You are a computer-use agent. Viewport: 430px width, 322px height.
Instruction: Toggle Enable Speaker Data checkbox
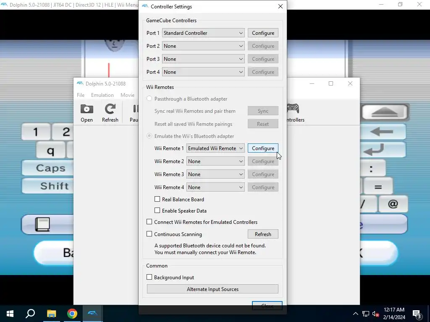click(157, 210)
